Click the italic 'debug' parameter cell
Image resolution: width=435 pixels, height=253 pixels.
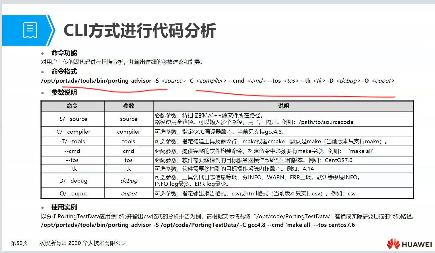[129, 181]
